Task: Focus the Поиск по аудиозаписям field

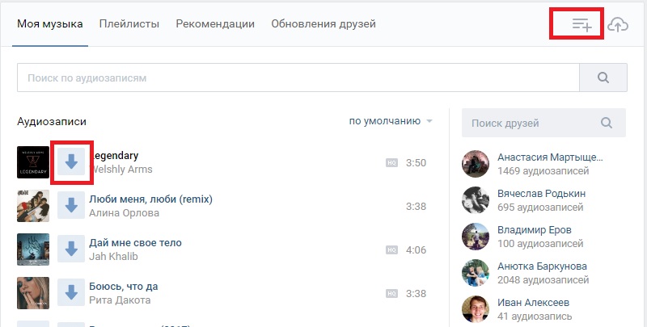Action: click(x=298, y=78)
